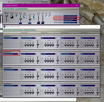Open Source 1 SYS-CTRL1 dropdown
The image size is (104, 102).
click(x=11, y=38)
